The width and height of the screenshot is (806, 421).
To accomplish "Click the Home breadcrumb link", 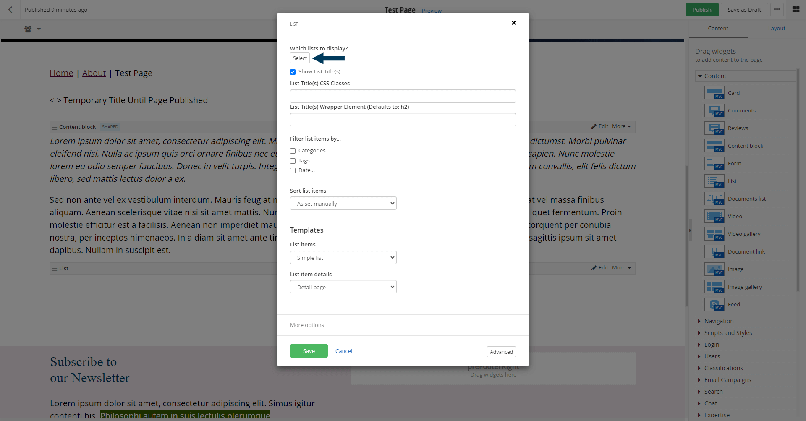I will pyautogui.click(x=61, y=73).
